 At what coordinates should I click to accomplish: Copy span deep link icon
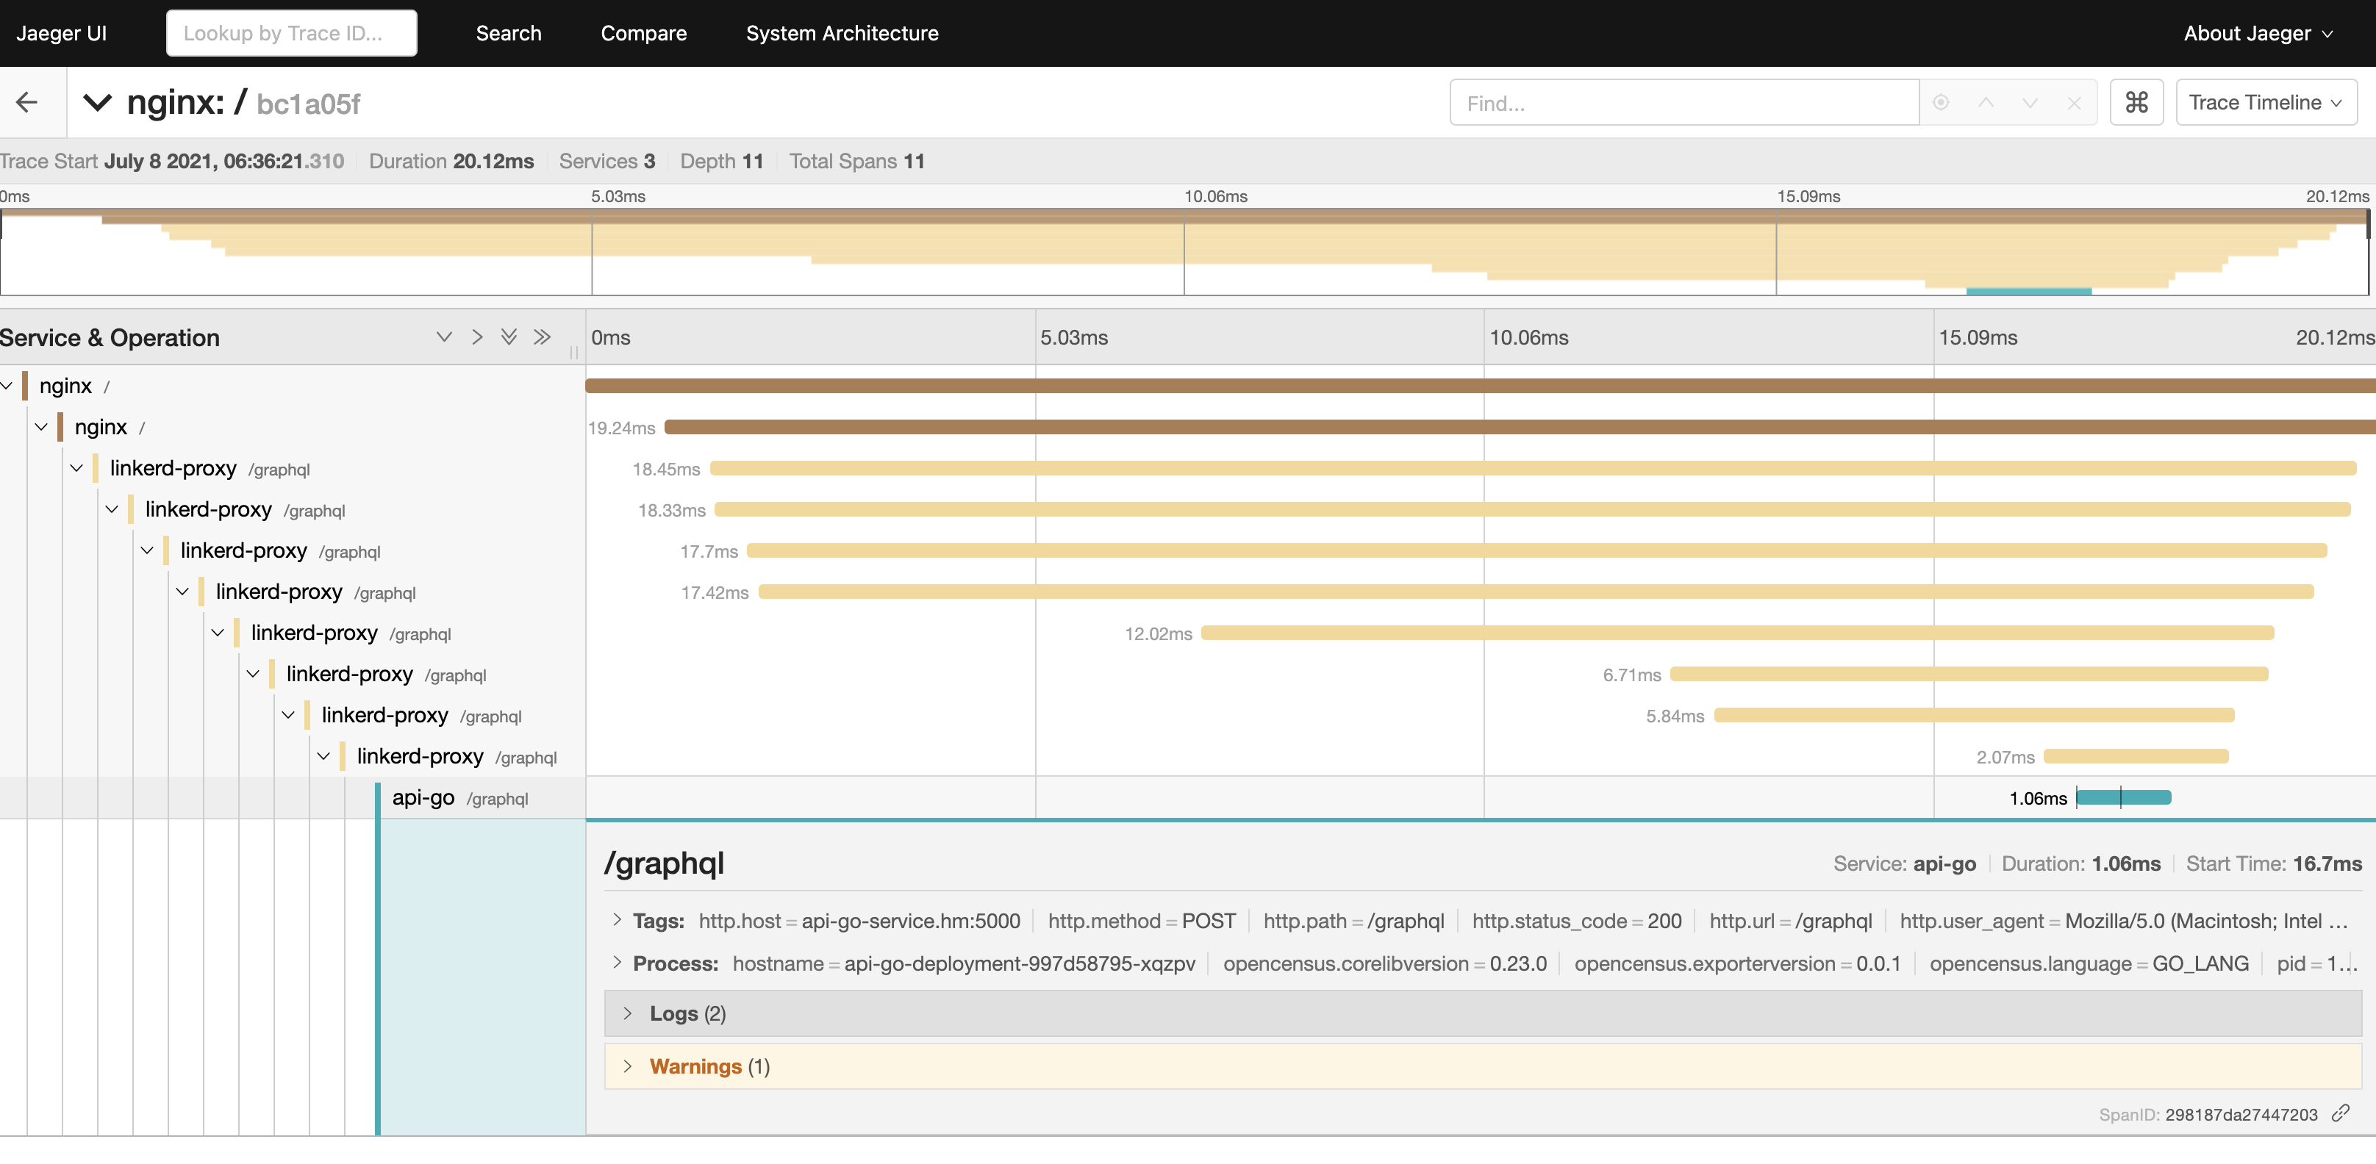click(x=2340, y=1113)
